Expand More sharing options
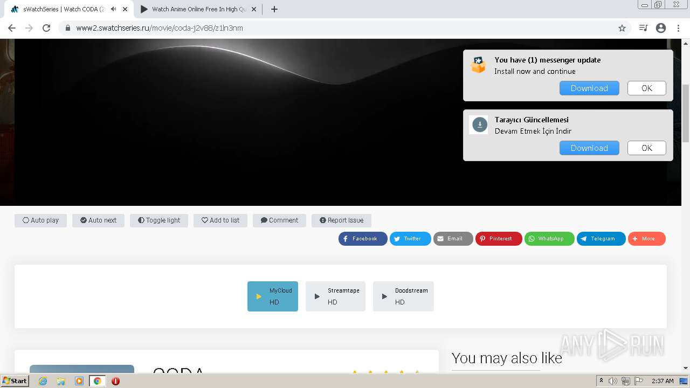 coord(647,239)
